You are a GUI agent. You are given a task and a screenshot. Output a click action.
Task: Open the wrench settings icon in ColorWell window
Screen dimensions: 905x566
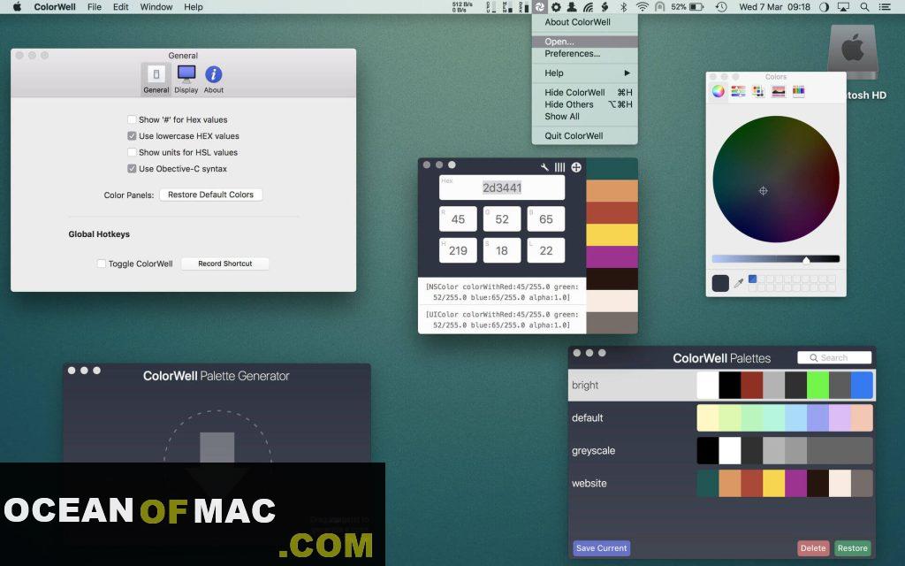544,167
